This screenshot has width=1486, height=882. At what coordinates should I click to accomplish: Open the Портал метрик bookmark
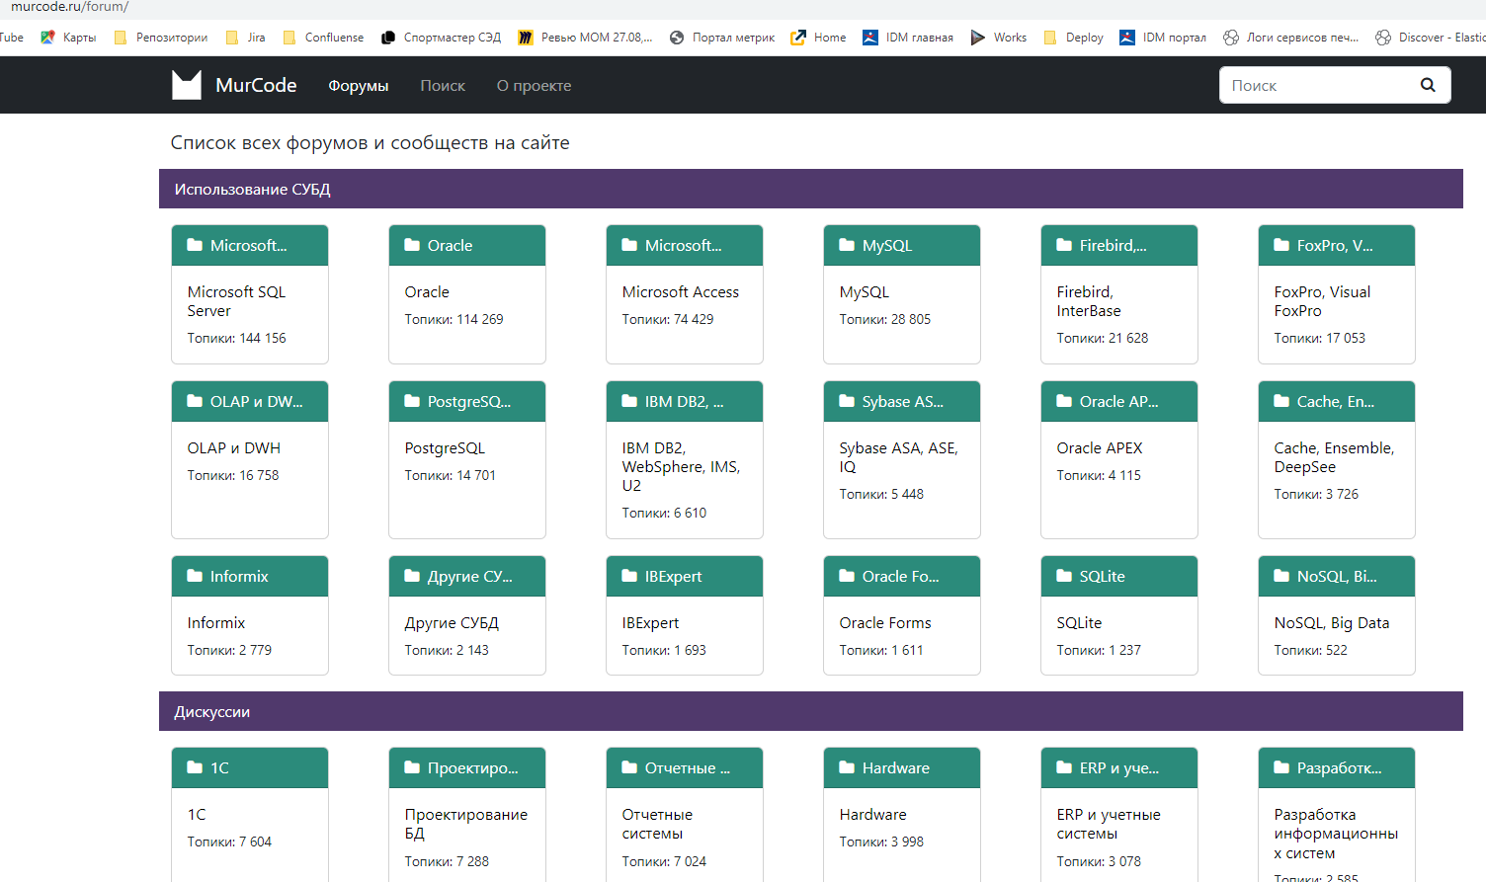(x=732, y=38)
